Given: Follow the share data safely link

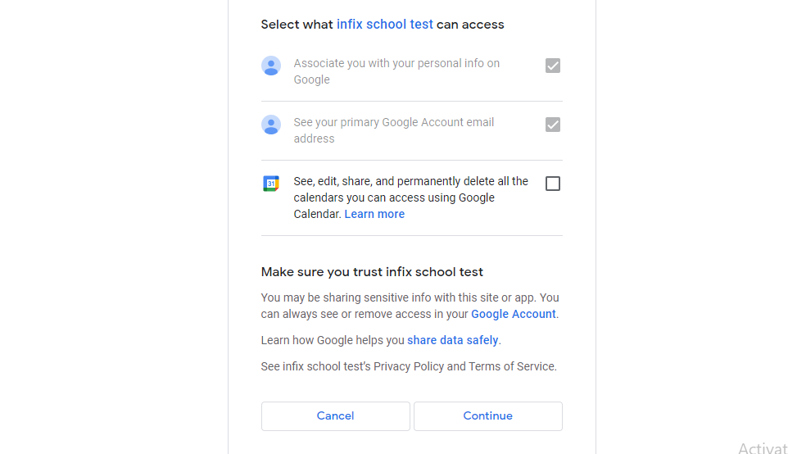Looking at the screenshot, I should pos(452,340).
